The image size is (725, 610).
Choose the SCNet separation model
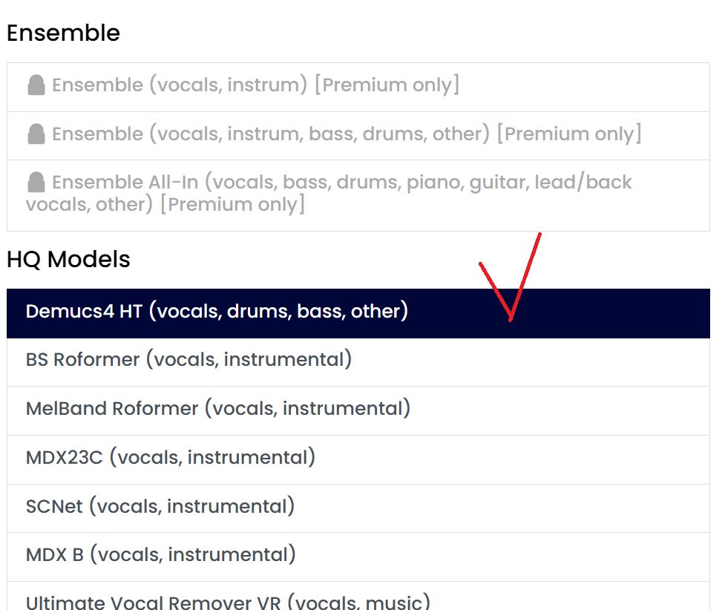160,507
